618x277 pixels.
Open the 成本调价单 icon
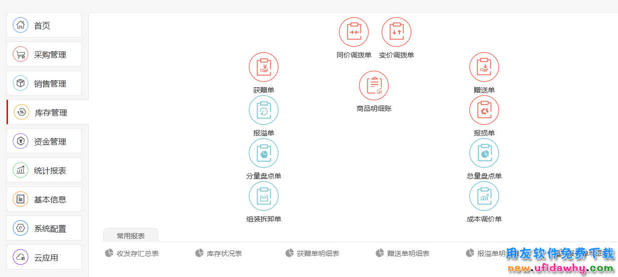pos(484,196)
